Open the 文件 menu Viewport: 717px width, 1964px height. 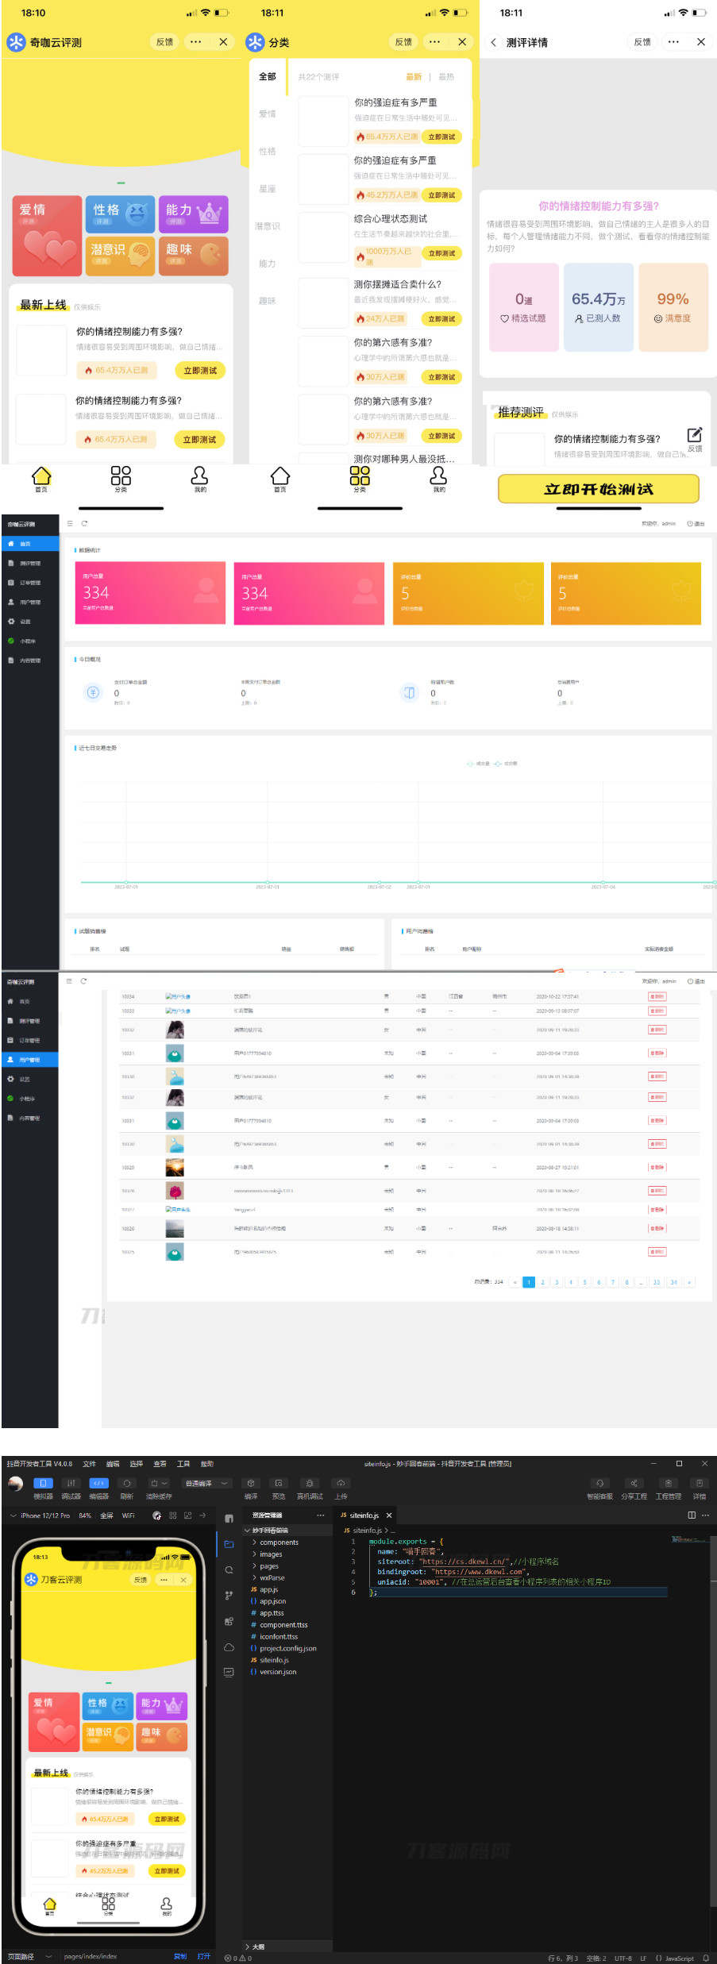(x=89, y=1464)
